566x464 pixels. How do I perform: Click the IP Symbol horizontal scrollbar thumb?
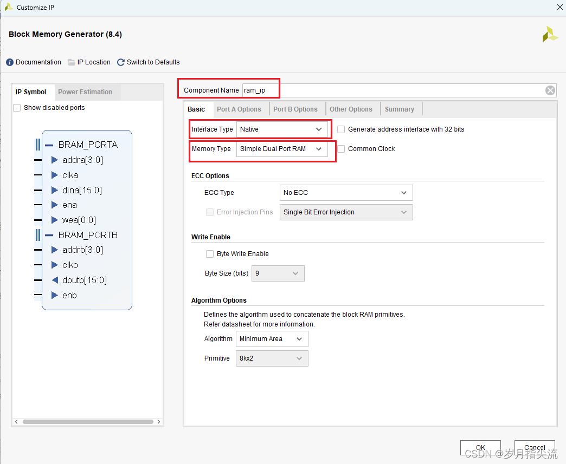(88, 422)
